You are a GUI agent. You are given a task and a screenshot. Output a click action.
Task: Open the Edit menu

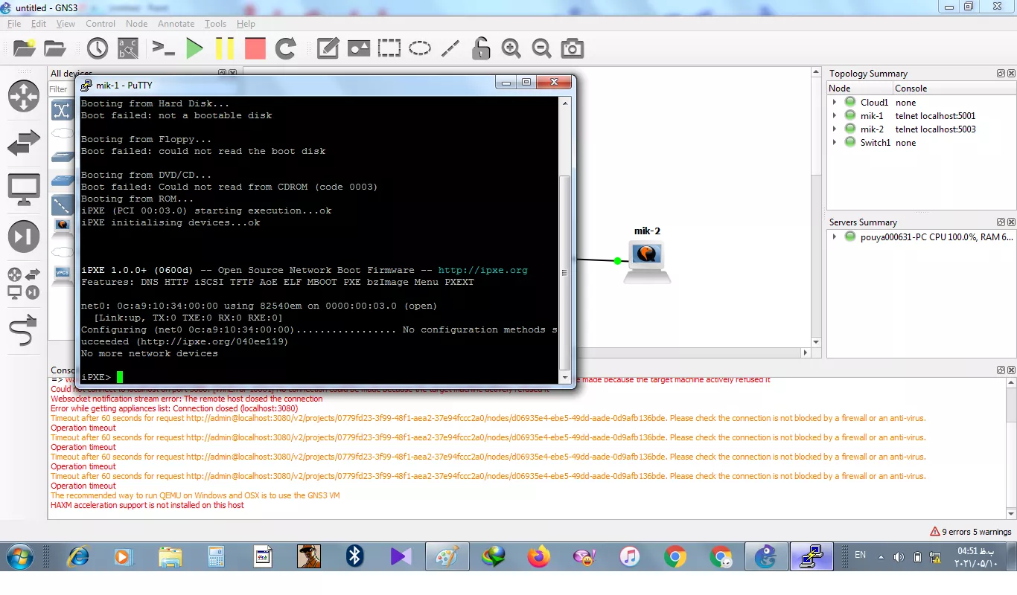click(x=39, y=24)
